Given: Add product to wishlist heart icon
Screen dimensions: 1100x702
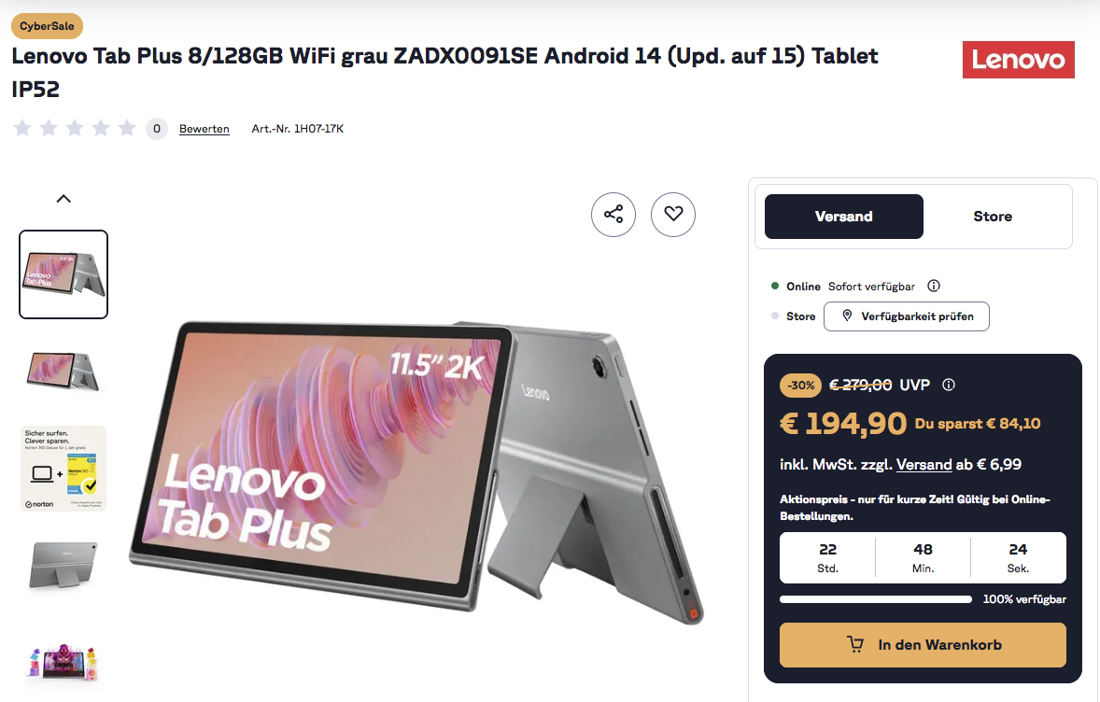Looking at the screenshot, I should pos(672,214).
